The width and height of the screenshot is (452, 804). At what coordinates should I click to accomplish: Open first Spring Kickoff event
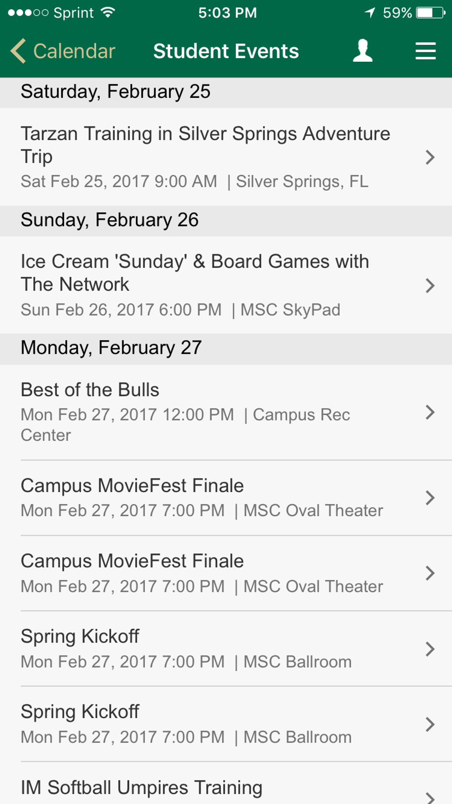[184, 649]
